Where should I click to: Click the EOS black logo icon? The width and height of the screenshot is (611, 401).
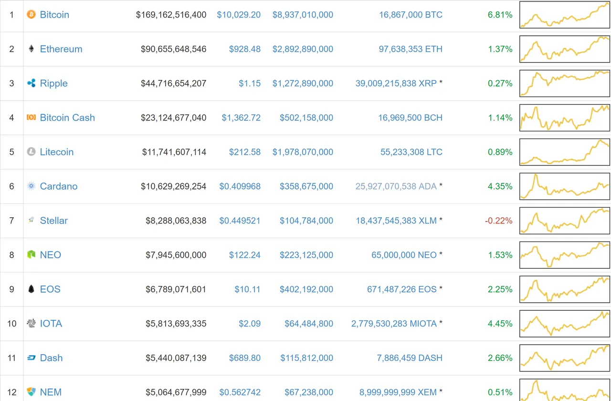coord(31,289)
